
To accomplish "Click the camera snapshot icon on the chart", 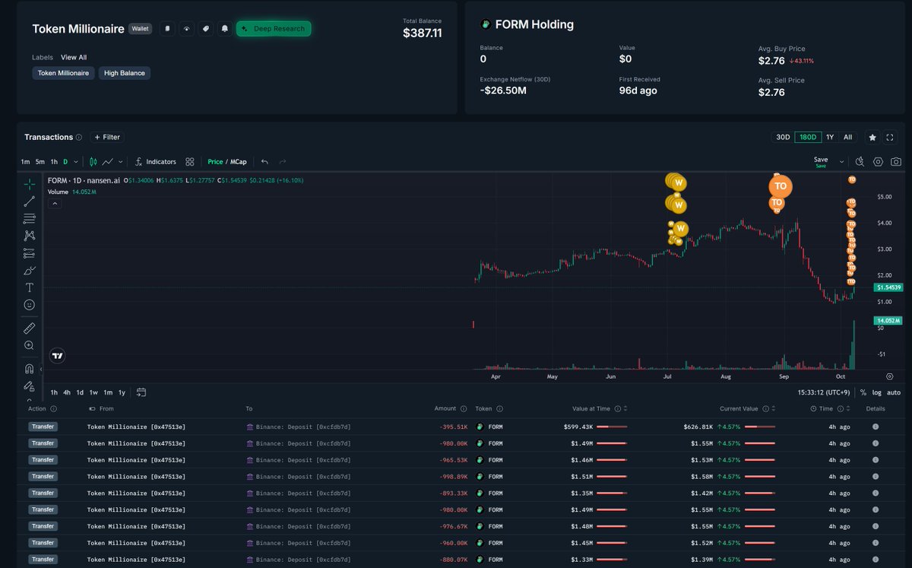I will (896, 162).
